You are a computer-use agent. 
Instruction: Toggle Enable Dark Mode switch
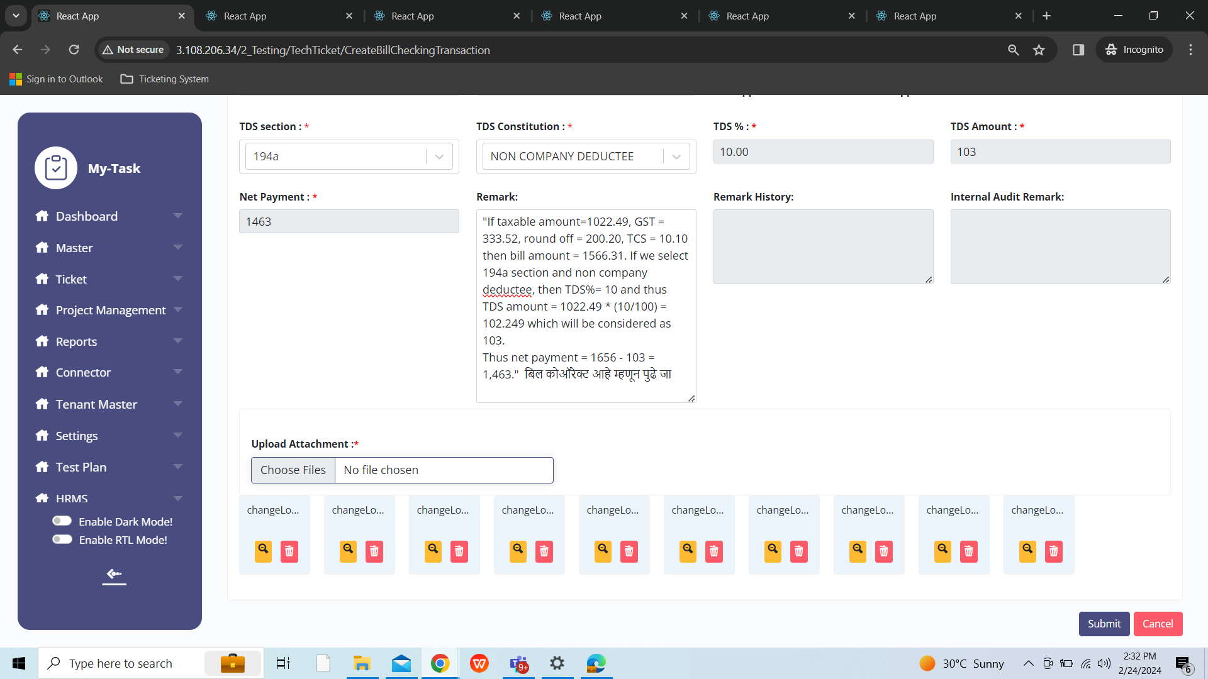(x=62, y=521)
